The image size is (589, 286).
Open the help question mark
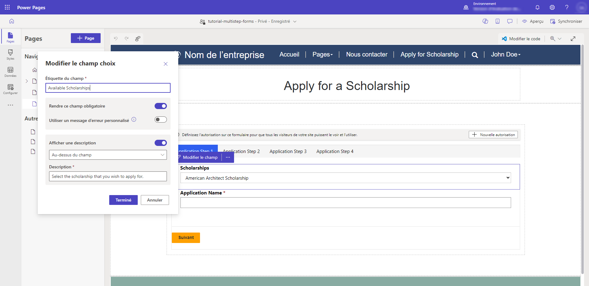click(x=567, y=7)
